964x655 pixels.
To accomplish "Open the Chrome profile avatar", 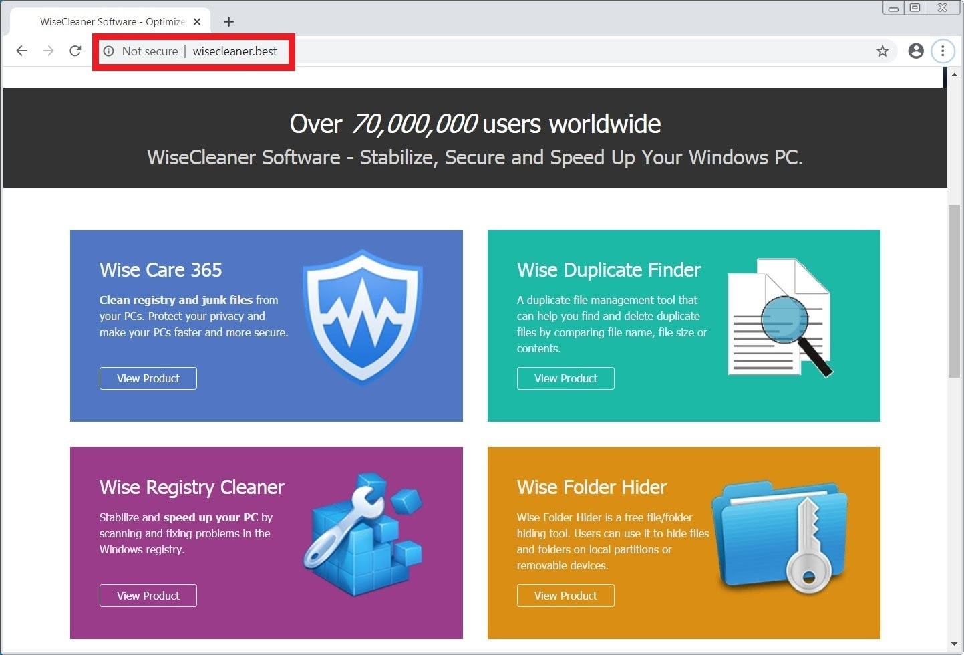I will coord(916,51).
